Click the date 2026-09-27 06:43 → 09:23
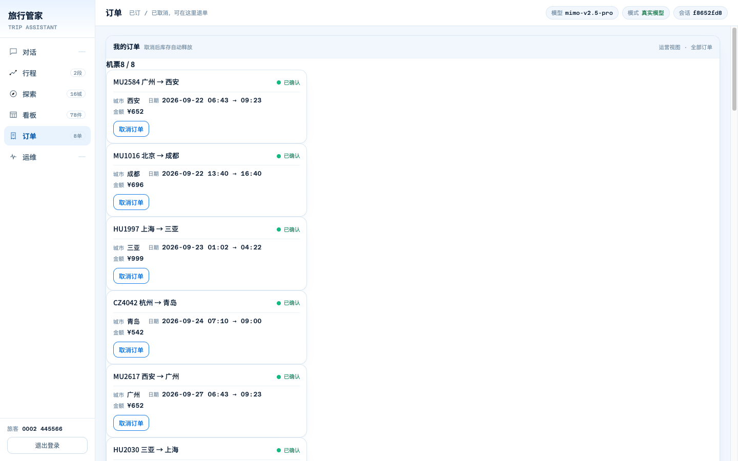Viewport: 738px width, 461px height. [212, 394]
